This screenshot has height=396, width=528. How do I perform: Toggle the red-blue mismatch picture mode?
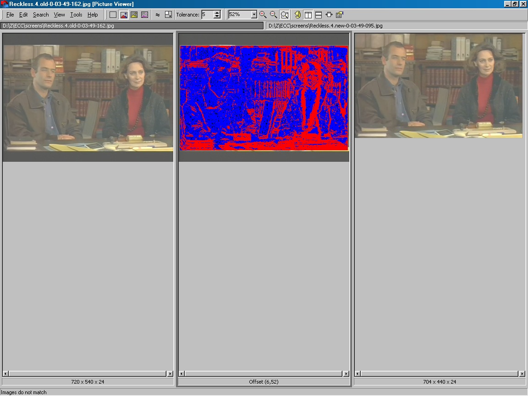[x=124, y=15]
